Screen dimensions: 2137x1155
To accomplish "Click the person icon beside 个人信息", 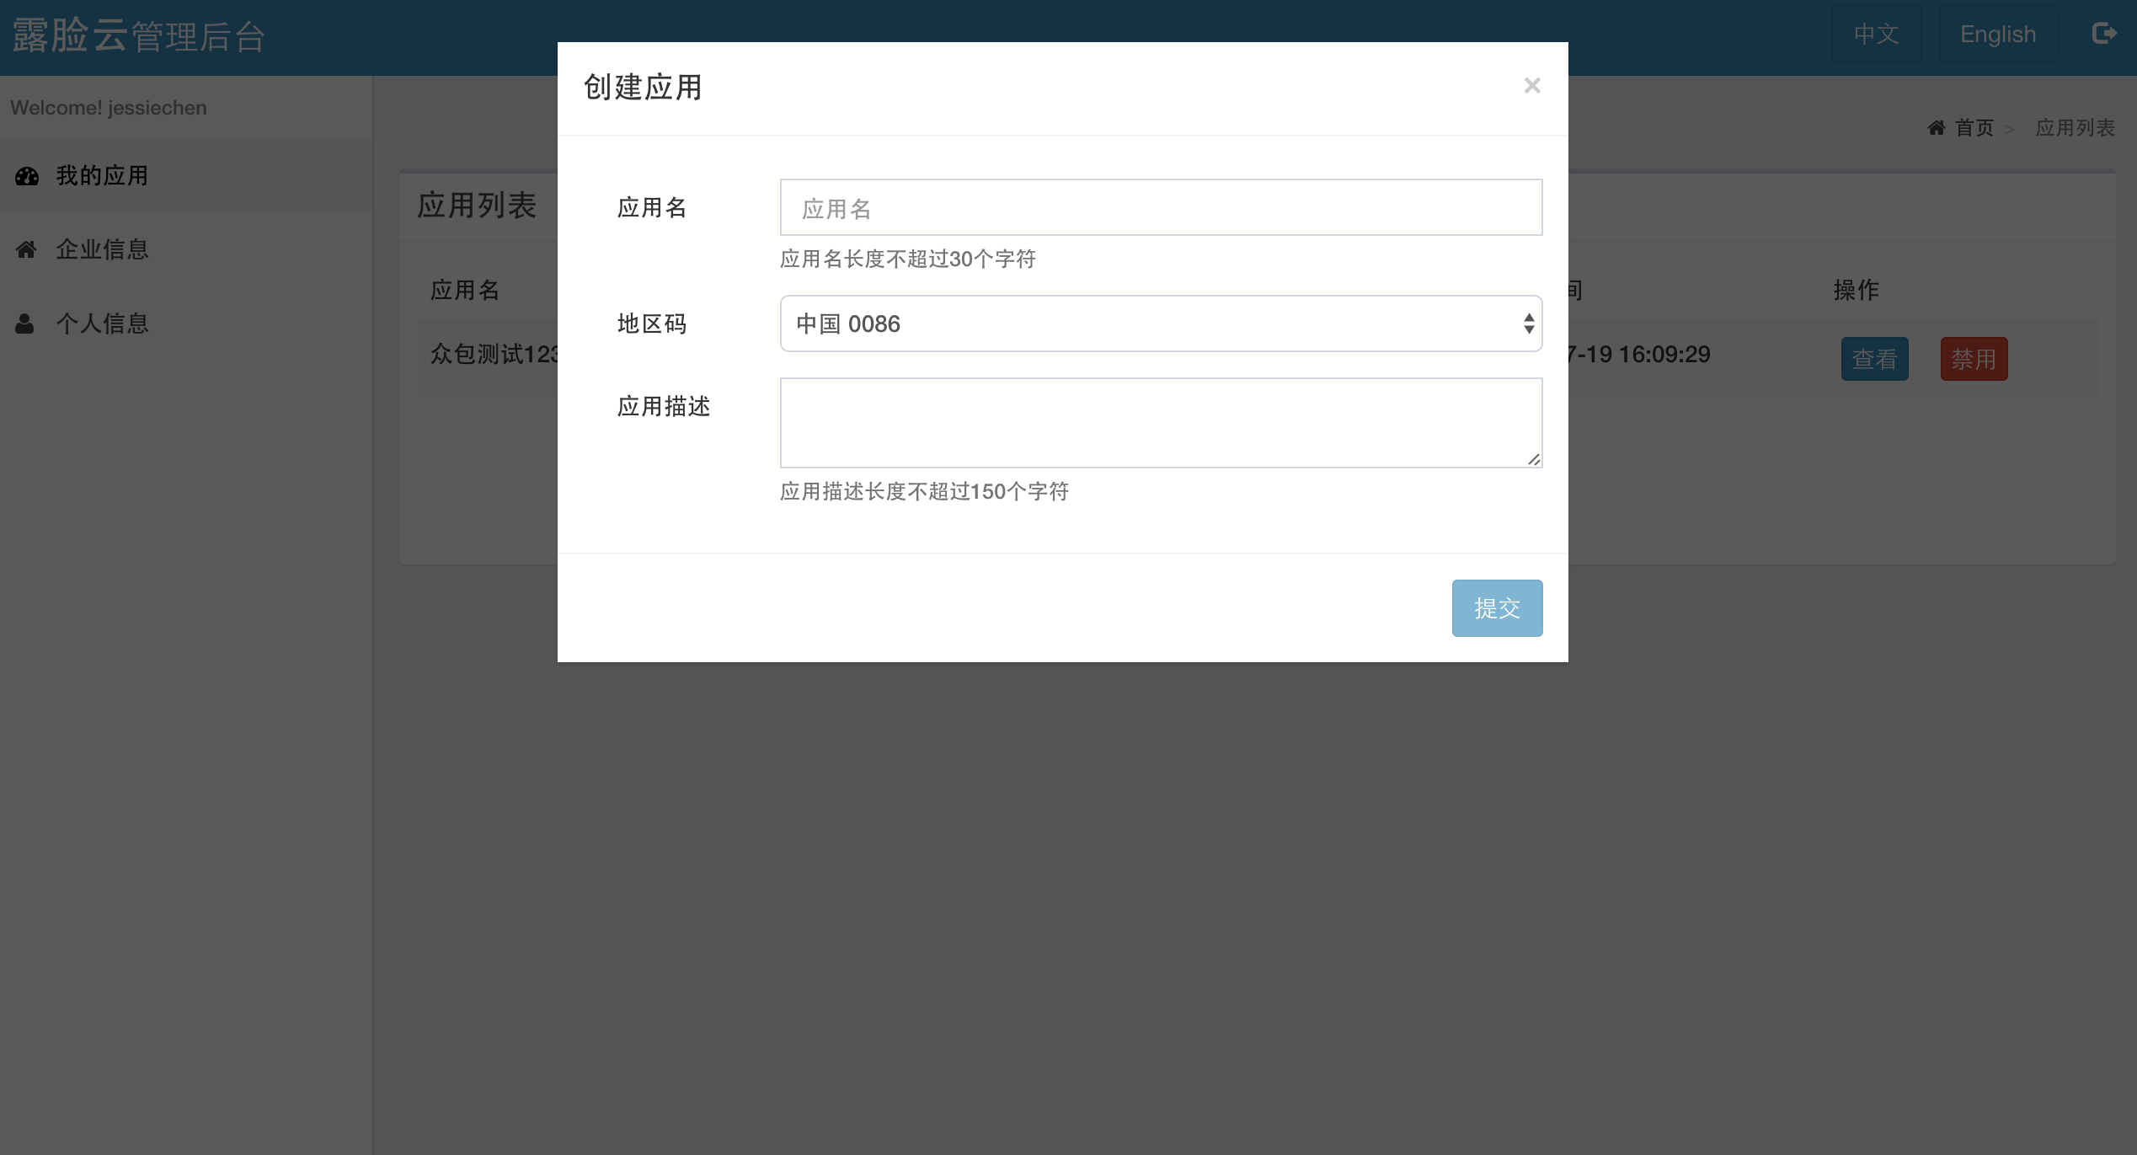I will point(25,324).
